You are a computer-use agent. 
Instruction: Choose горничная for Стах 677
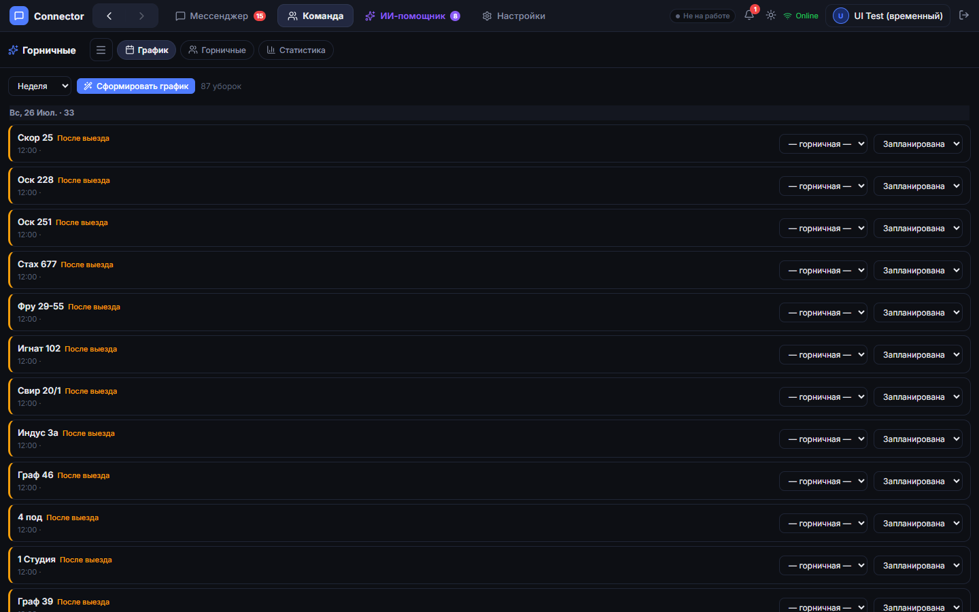(823, 270)
